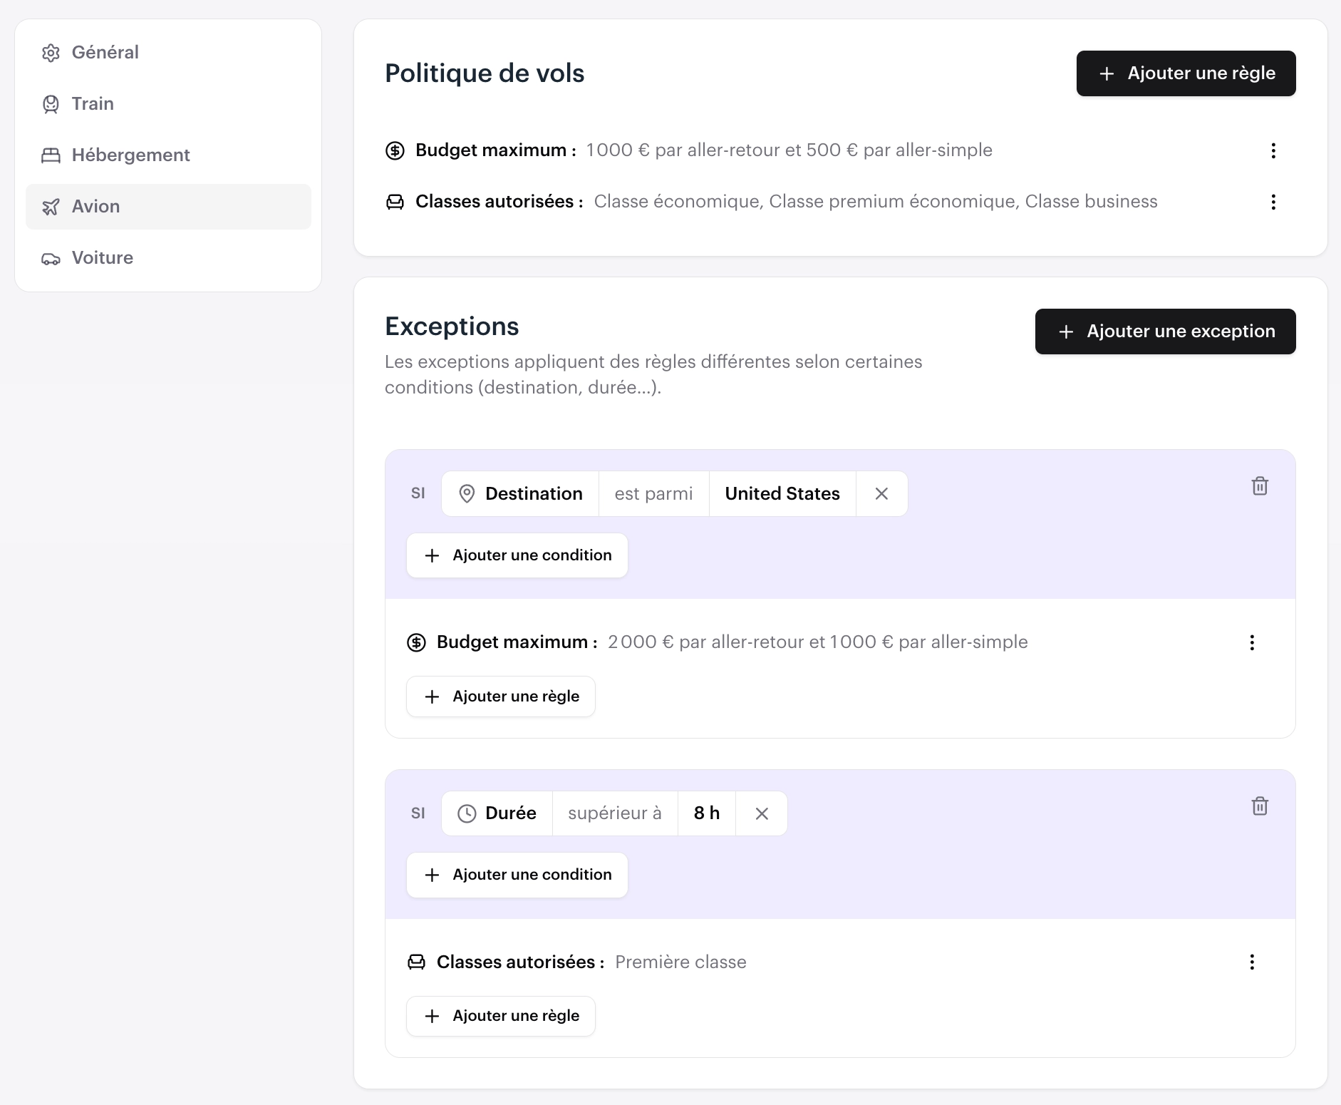
Task: Select the text '1 000 € par aller-retour et 500 € par aller-simple'
Action: [x=789, y=150]
